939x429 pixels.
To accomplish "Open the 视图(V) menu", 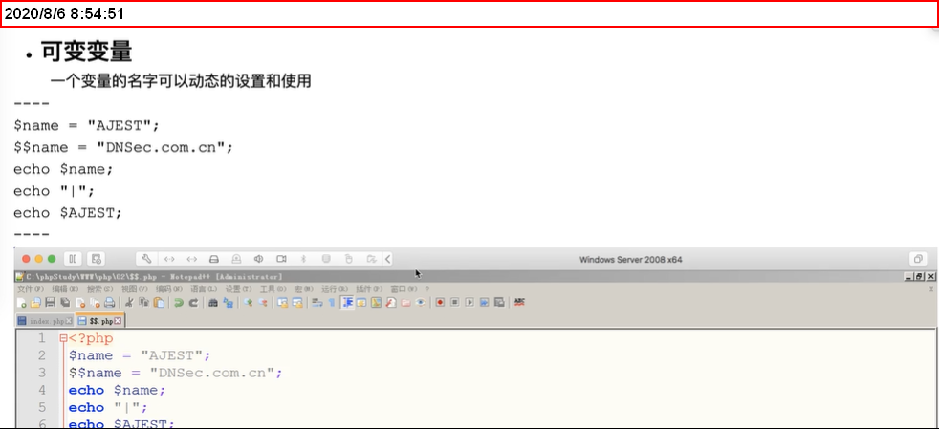I will pos(134,289).
